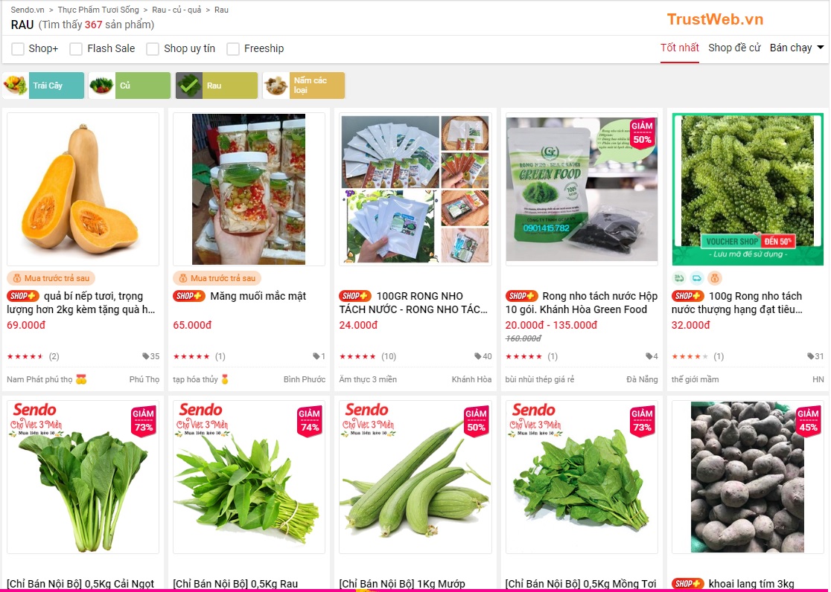Click the sold-count tag icon on butternut squash

(145, 356)
